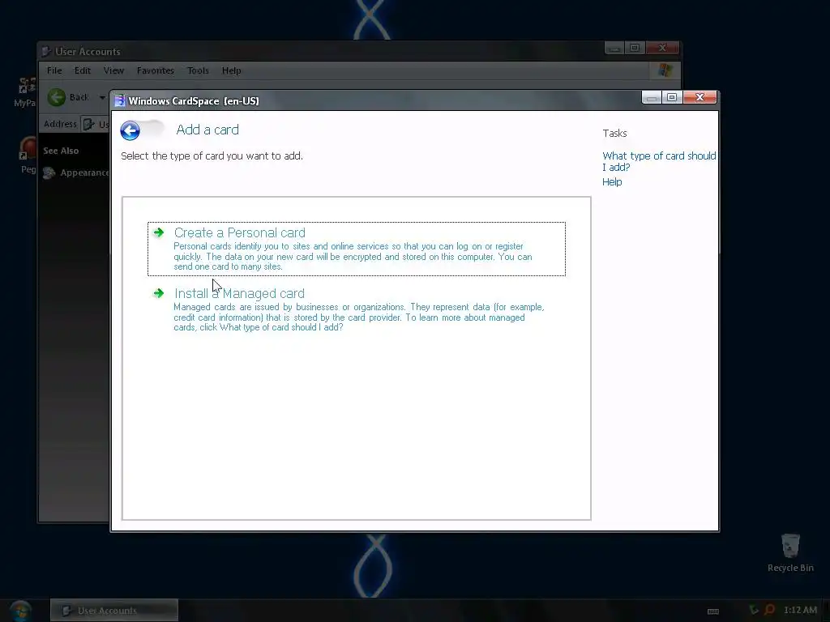Click the blue back arrow in CardSpace
The image size is (830, 622).
130,130
